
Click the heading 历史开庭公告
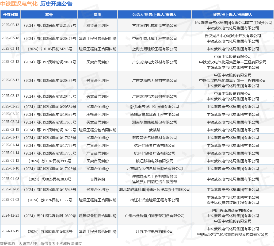point(56,4)
